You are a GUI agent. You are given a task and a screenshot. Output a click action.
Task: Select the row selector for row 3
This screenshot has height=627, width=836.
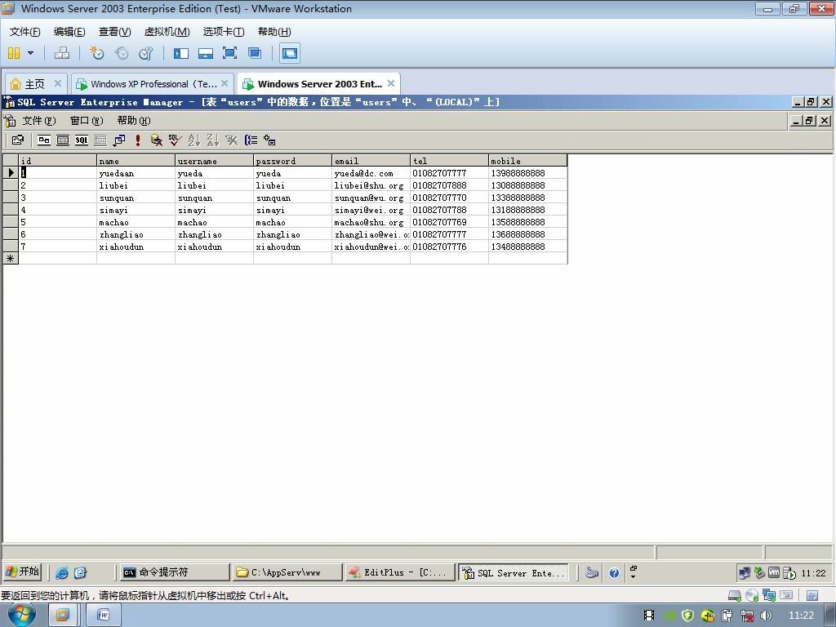[x=11, y=198]
